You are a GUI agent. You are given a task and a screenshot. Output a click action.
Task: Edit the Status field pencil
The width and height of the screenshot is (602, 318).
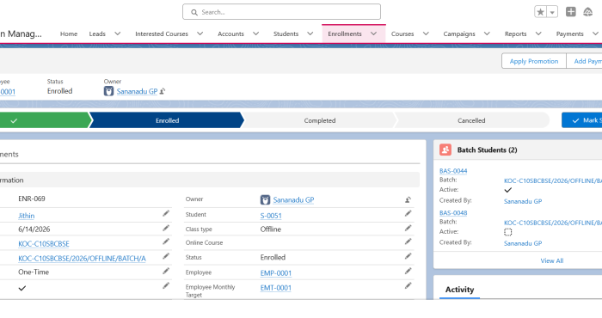pos(408,256)
